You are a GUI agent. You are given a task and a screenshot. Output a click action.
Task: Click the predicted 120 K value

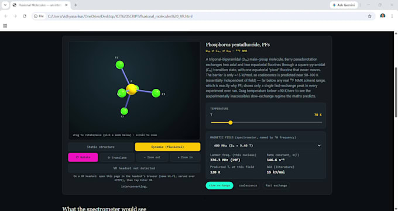tap(215, 172)
